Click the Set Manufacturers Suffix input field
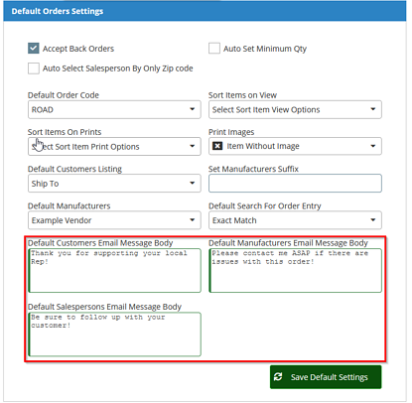Screen dimensions: 412x403 (295, 184)
